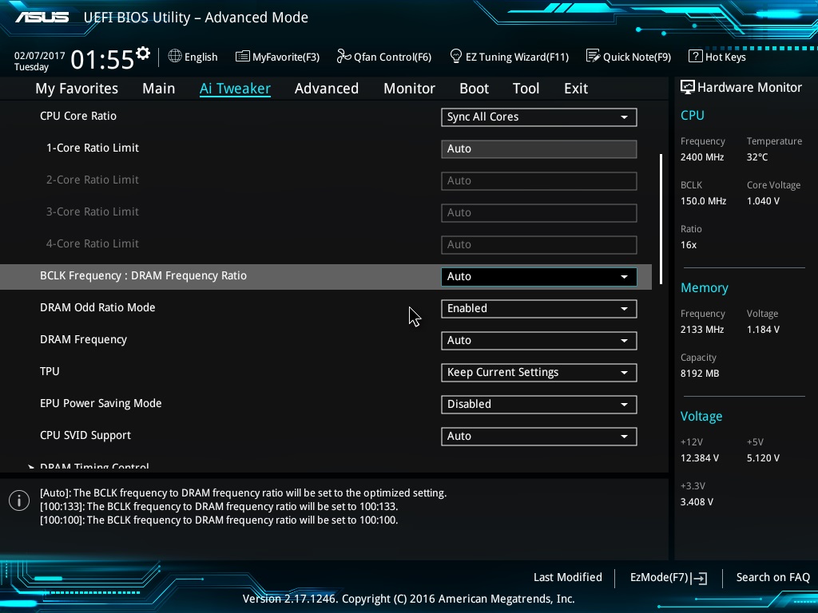This screenshot has width=818, height=613.
Task: Select the CPU Core Ratio label
Action: click(x=78, y=116)
